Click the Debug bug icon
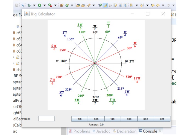This screenshot has height=135, width=190. click(29, 5)
